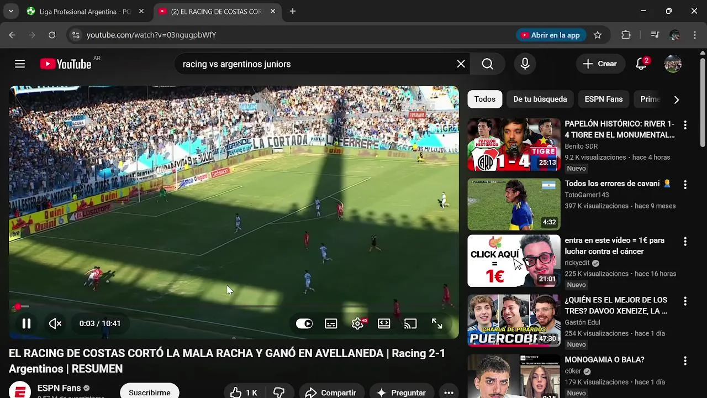Screen dimensions: 707x398
Task: Open the YouTube guide hamburger menu
Action: coord(20,64)
